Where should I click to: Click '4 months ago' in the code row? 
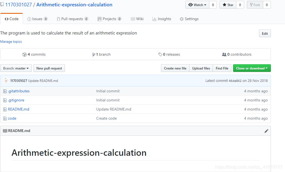[256, 118]
